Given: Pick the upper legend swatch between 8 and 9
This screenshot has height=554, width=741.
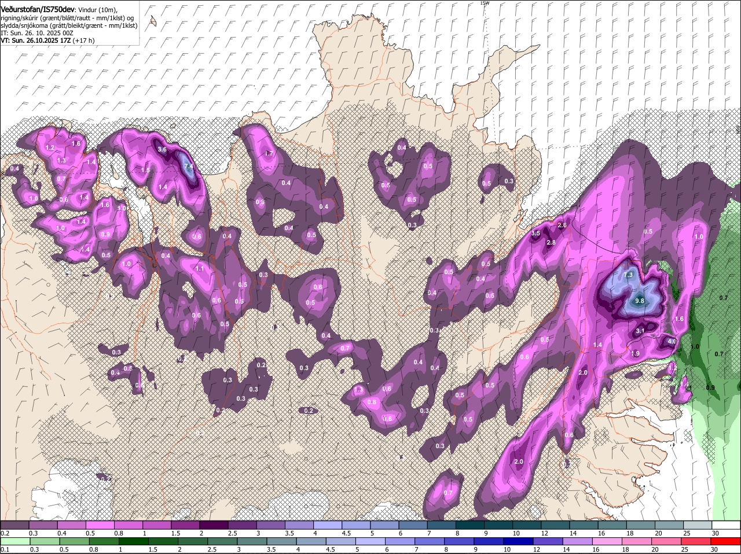Looking at the screenshot, I should click(x=471, y=525).
